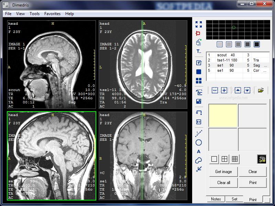
Task: Choose the 2x2 print layout icon
Action: tap(224, 159)
